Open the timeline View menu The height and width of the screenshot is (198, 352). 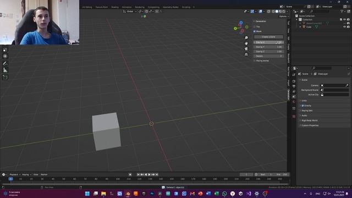36,174
